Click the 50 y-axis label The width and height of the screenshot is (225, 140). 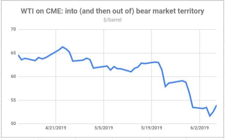[13, 124]
